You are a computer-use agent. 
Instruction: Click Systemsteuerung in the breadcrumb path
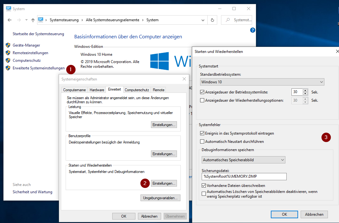coord(64,20)
